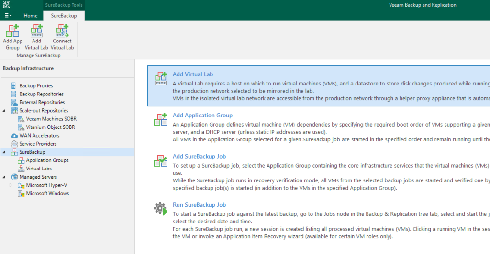The width and height of the screenshot is (490, 254).
Task: Select Microsoft Windows label in the tree
Action: 47,193
